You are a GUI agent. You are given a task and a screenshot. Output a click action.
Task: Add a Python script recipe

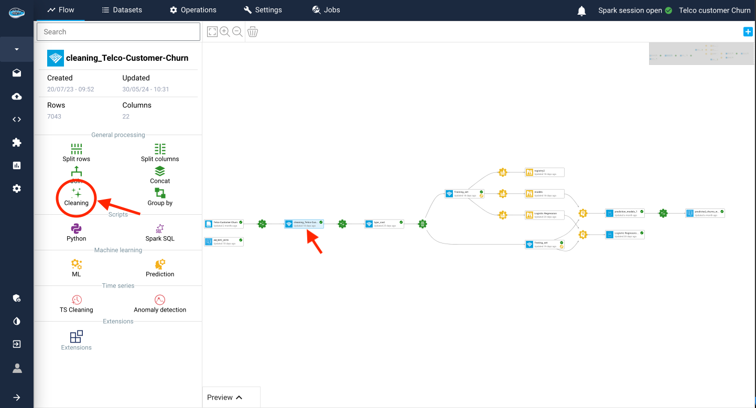(x=77, y=232)
